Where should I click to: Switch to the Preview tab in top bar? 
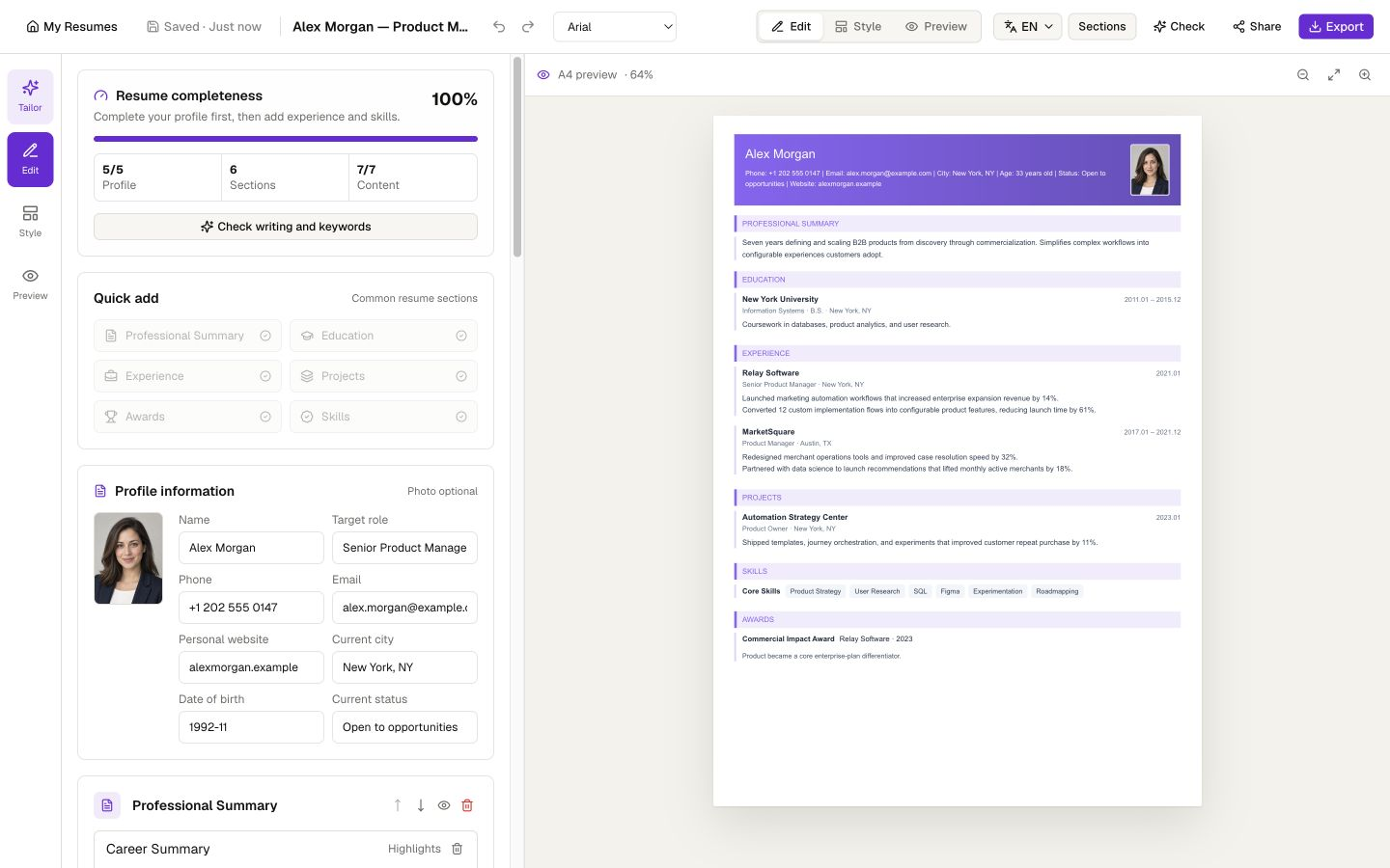tap(936, 27)
